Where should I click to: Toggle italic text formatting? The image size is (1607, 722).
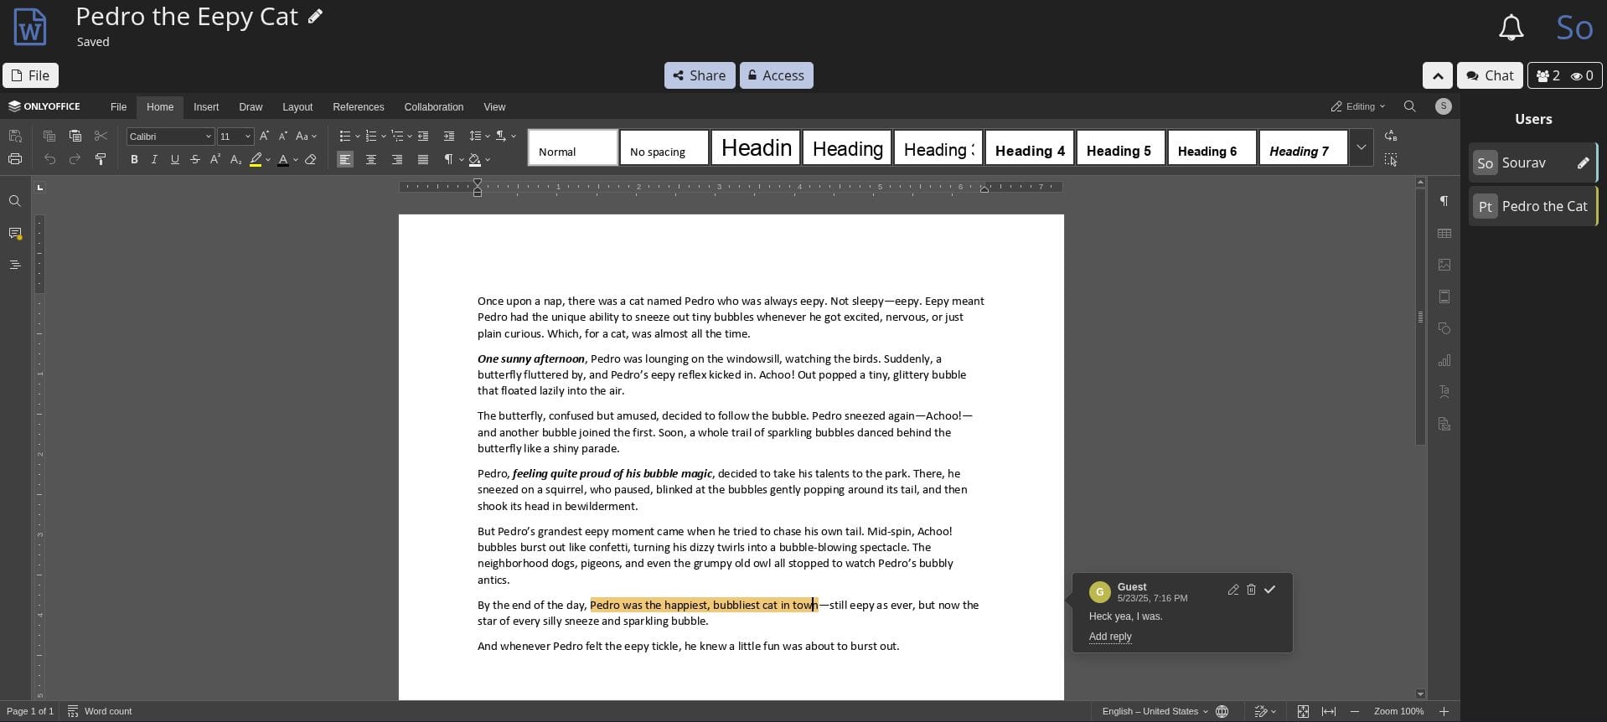coord(154,159)
